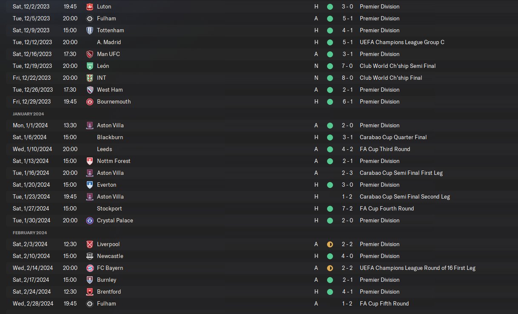Open the Tottenham club crest
Image resolution: width=518 pixels, height=314 pixels.
[89, 31]
